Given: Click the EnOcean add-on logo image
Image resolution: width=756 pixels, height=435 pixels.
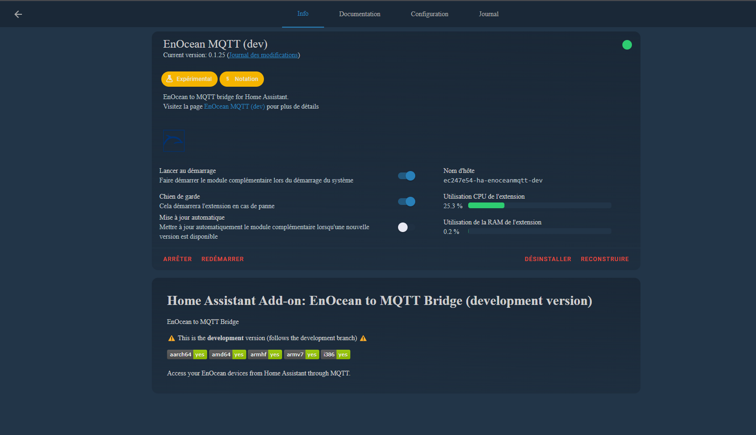Looking at the screenshot, I should 174,141.
